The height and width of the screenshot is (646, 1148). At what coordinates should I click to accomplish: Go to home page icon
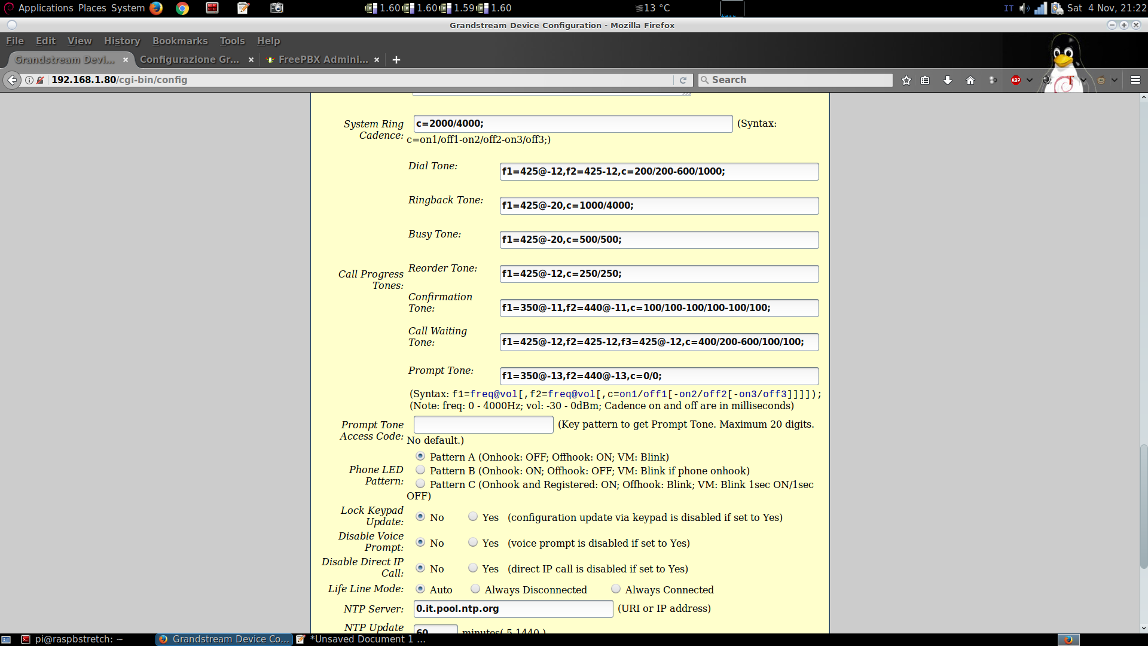[x=970, y=80]
